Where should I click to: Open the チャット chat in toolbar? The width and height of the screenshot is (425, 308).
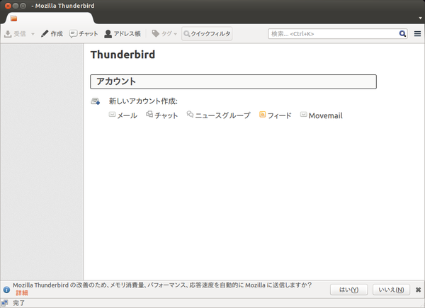pos(83,34)
